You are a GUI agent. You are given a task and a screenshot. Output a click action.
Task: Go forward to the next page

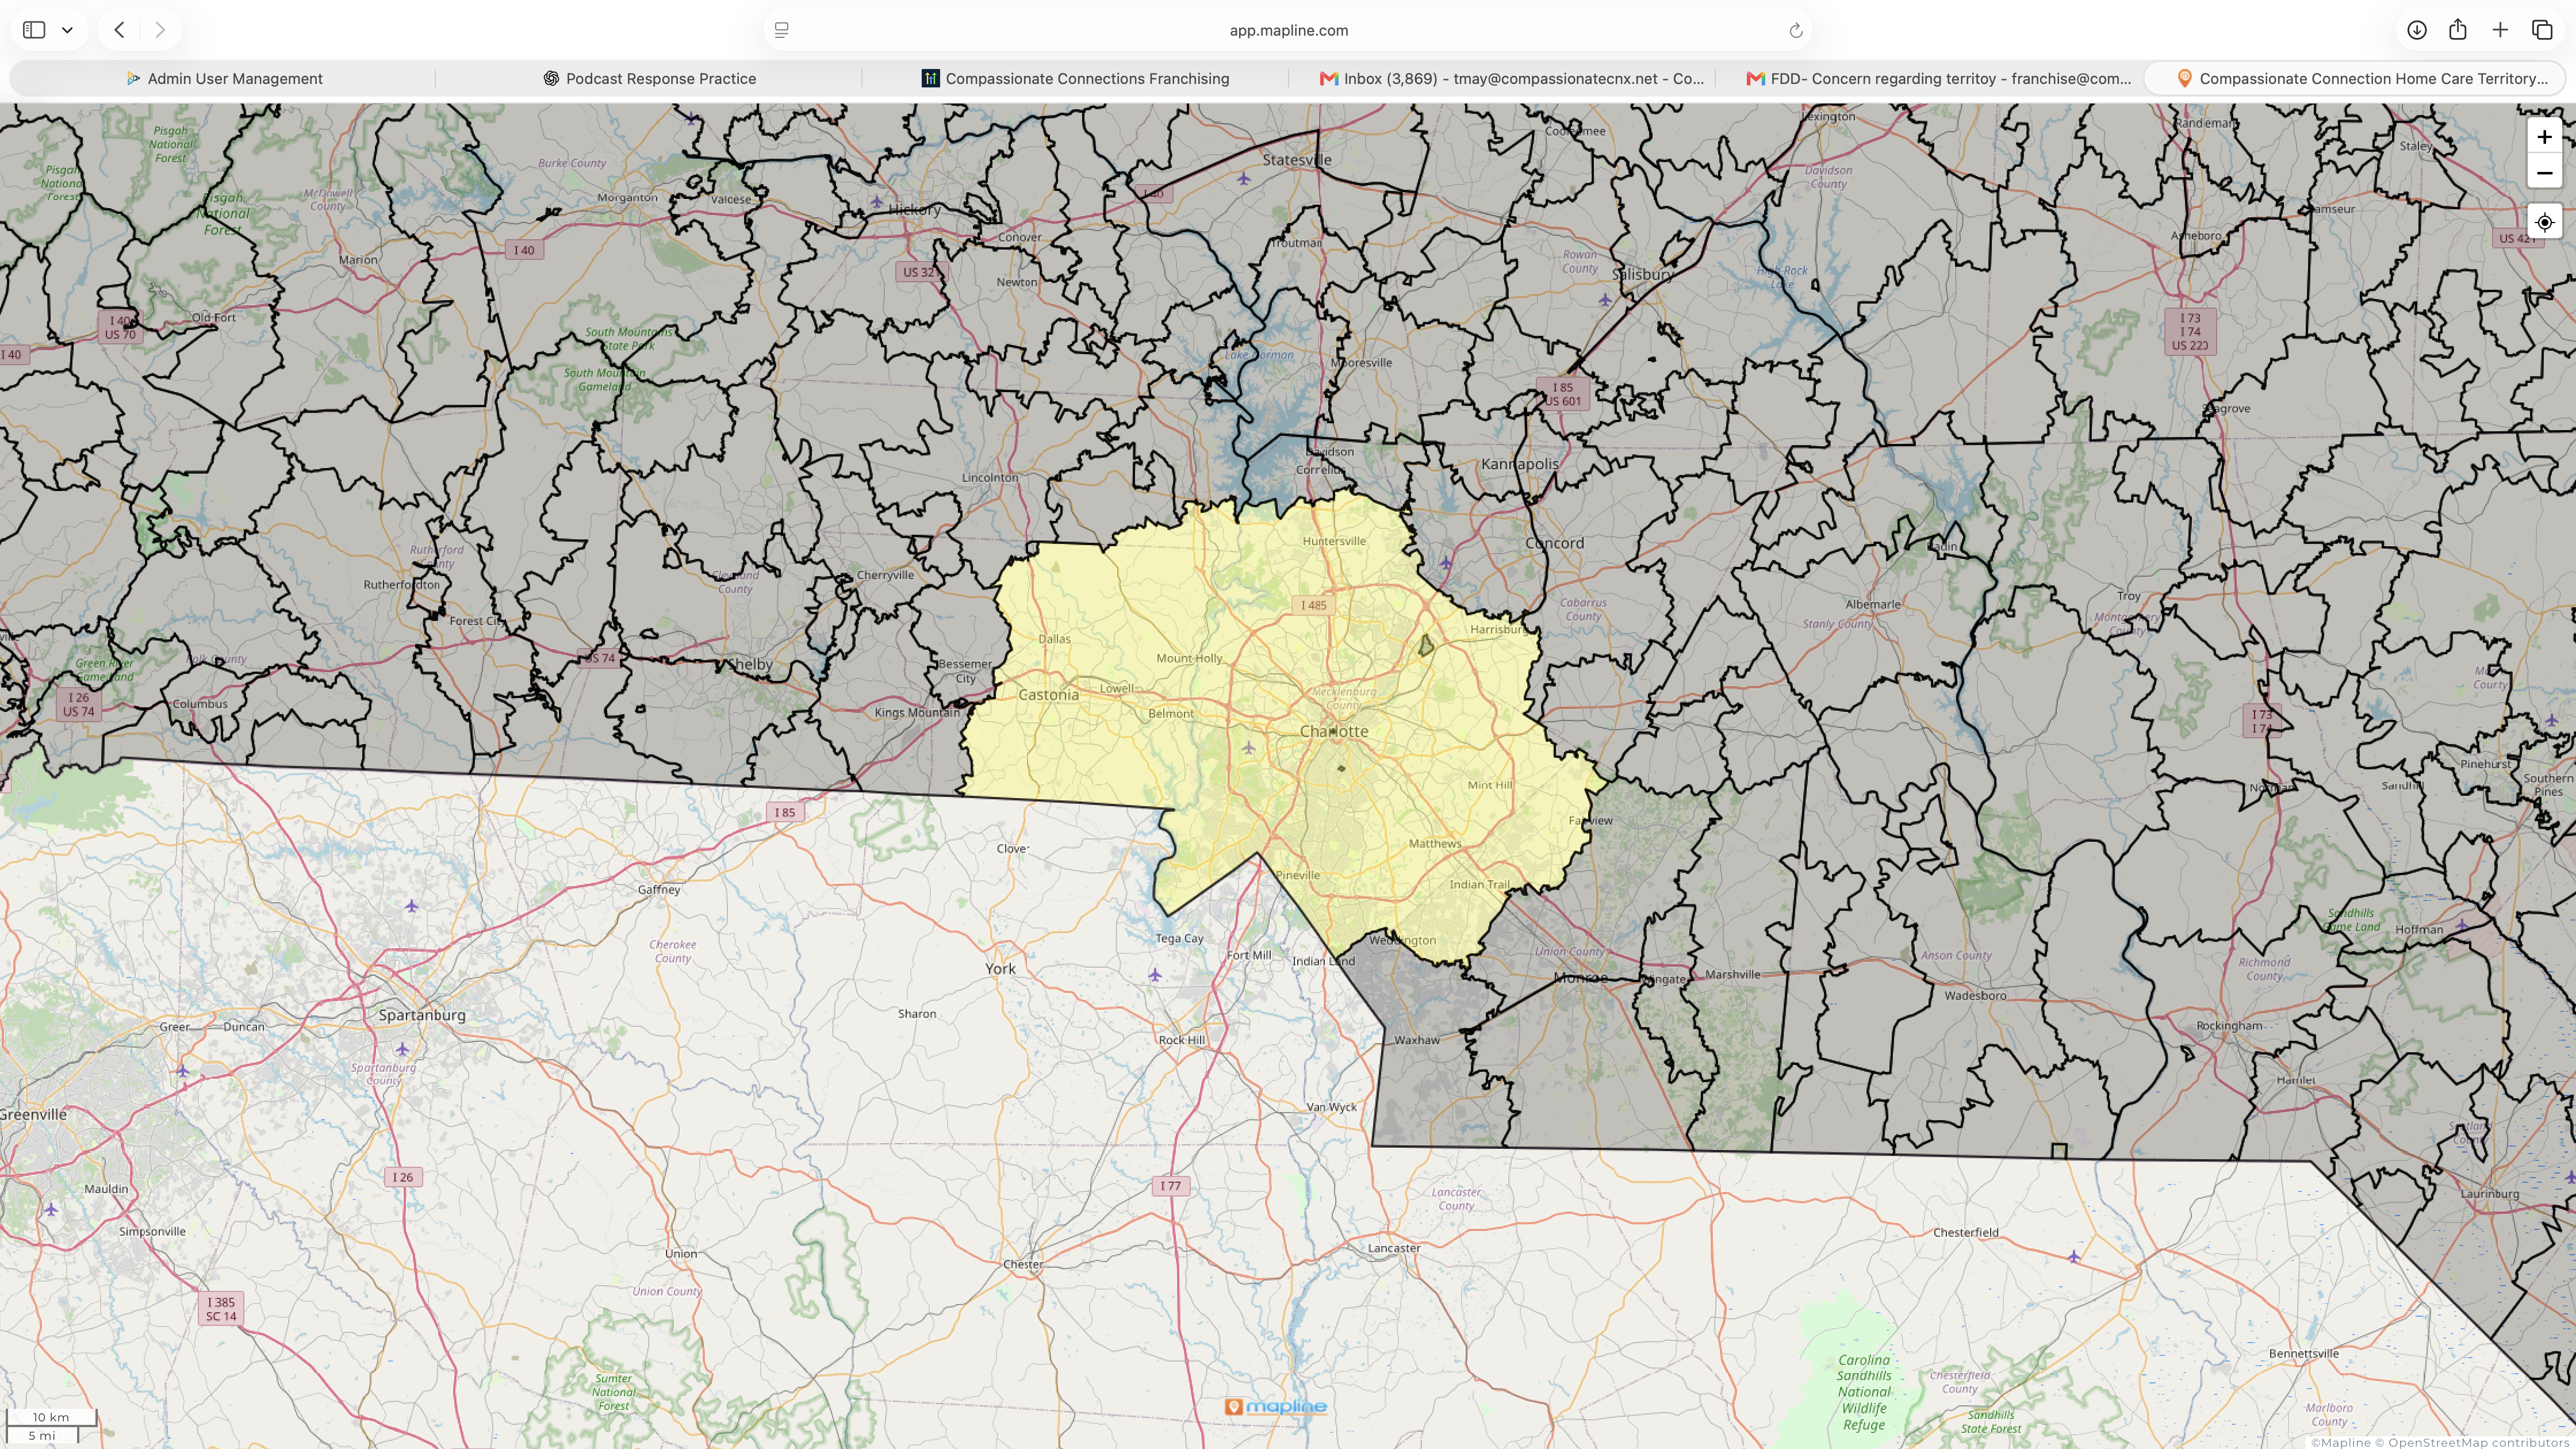(x=160, y=30)
